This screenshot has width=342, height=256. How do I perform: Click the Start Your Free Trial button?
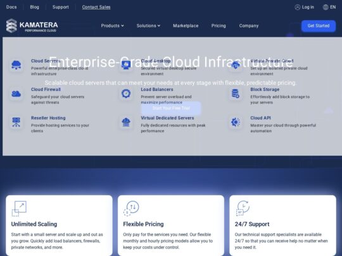[171, 108]
